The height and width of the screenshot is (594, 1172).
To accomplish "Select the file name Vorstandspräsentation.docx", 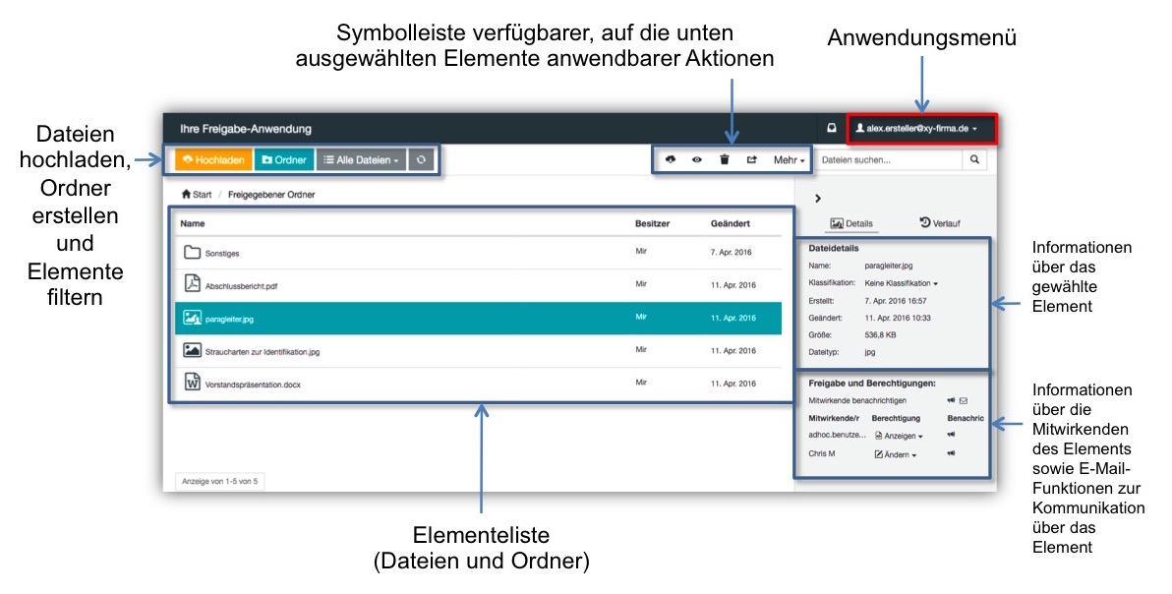I will [x=253, y=385].
